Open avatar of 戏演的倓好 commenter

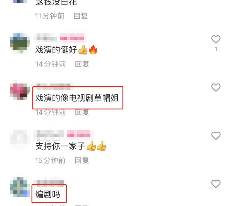click(20, 43)
